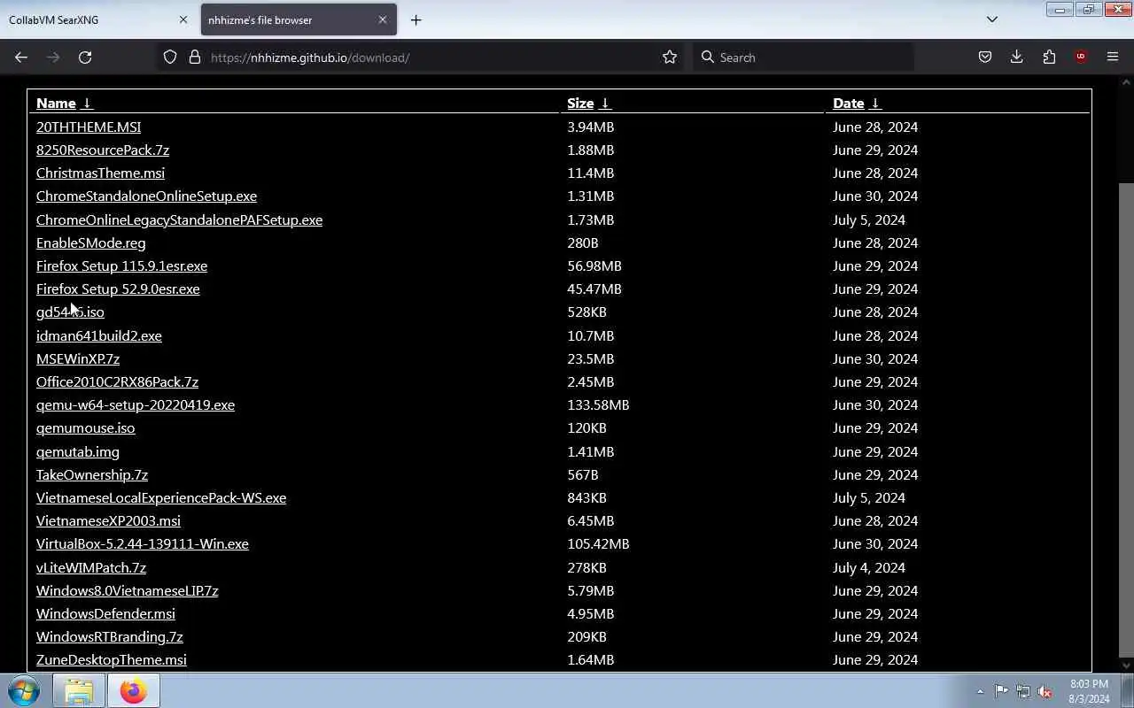Sort the file list by Date
Viewport: 1134px width, 708px height.
click(857, 104)
